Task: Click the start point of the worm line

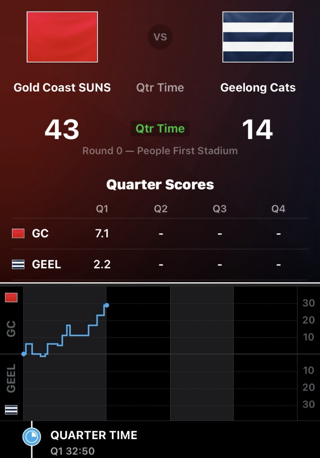Action: tap(24, 354)
